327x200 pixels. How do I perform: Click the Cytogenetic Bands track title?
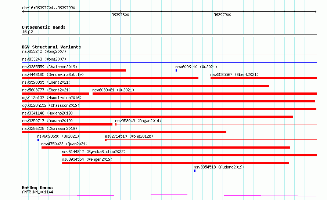(x=44, y=27)
